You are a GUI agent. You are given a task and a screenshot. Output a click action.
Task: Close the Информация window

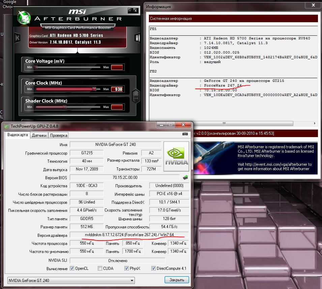[313, 5]
